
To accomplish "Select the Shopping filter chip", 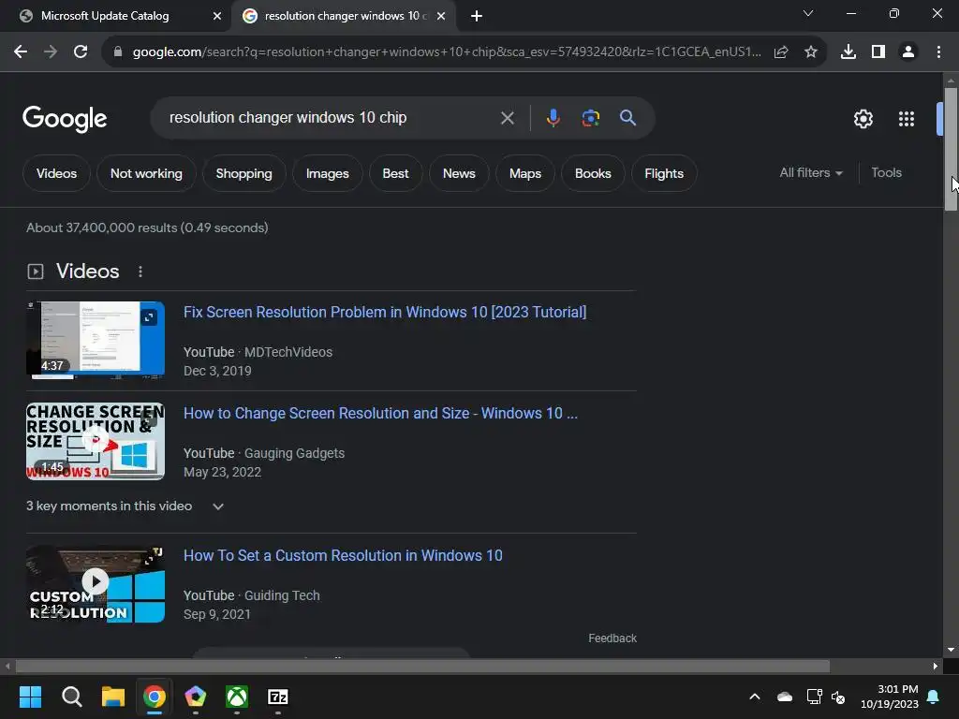I will [243, 173].
